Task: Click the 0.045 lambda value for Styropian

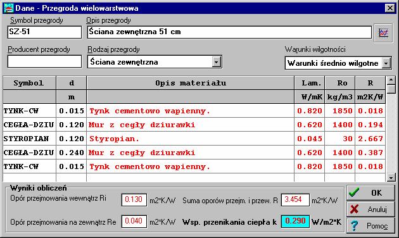Action: (310, 139)
